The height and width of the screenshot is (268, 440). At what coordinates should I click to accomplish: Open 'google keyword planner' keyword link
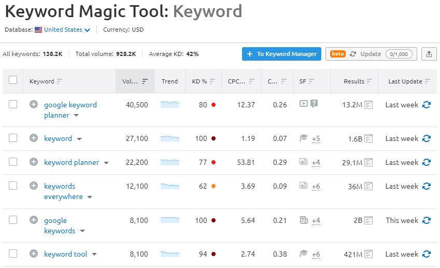[70, 110]
